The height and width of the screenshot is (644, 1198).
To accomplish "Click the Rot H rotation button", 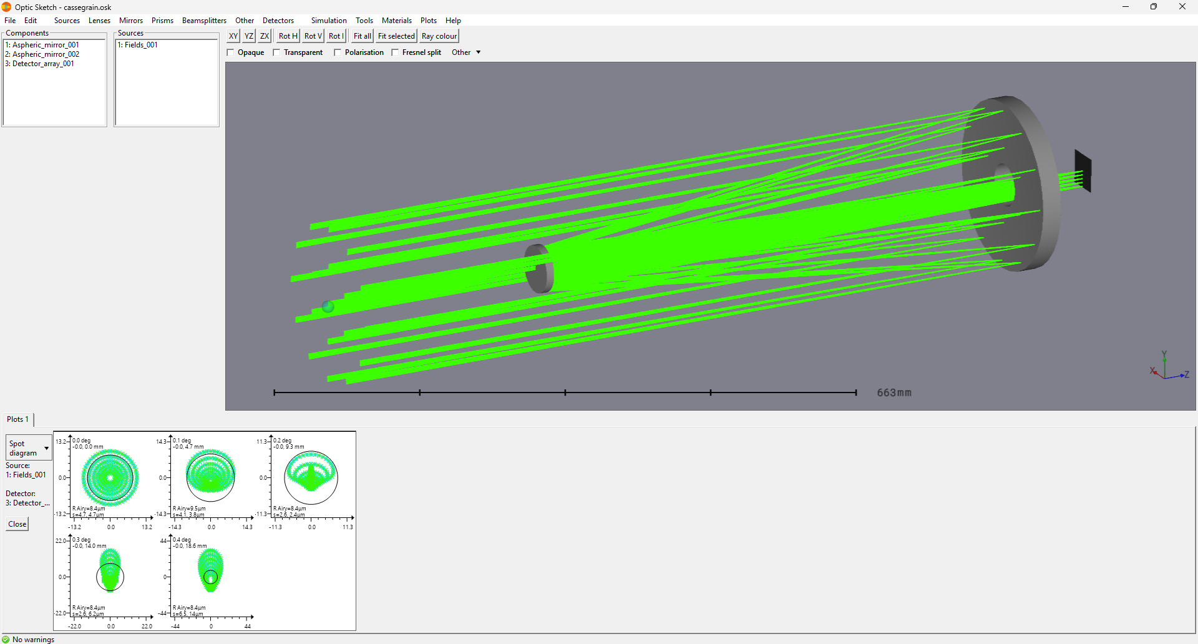I will point(288,36).
